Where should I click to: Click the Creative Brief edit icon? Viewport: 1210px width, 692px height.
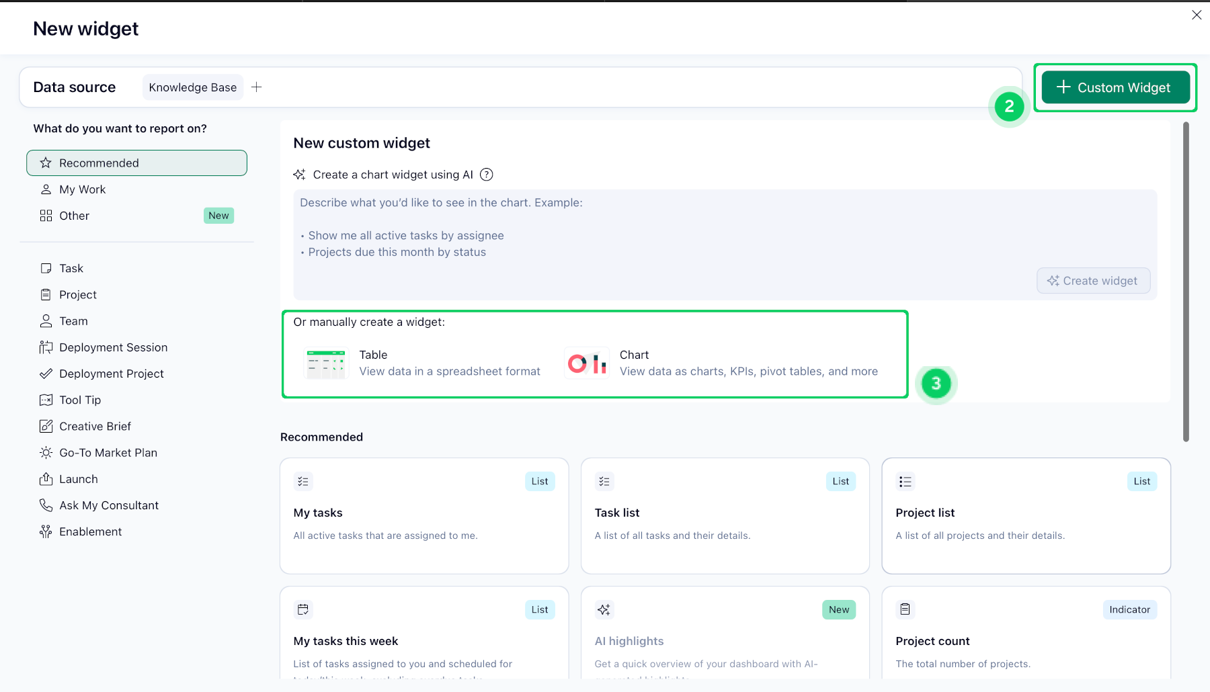tap(46, 427)
